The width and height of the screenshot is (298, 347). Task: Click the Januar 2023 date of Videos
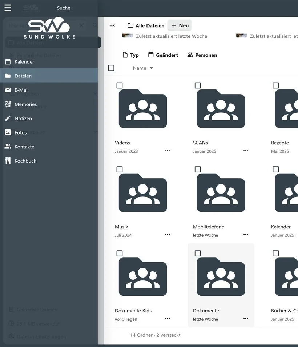pyautogui.click(x=126, y=151)
